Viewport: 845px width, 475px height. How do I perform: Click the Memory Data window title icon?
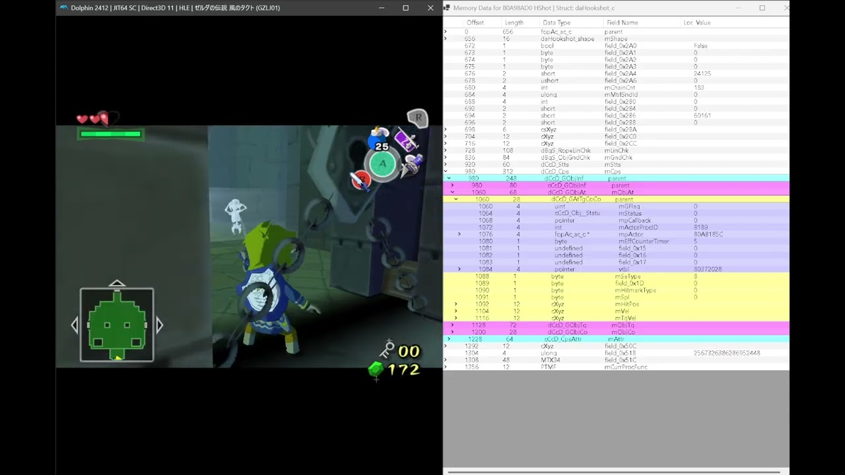tap(447, 8)
